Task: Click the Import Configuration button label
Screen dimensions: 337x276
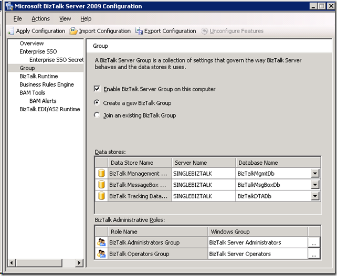Action: click(x=104, y=31)
